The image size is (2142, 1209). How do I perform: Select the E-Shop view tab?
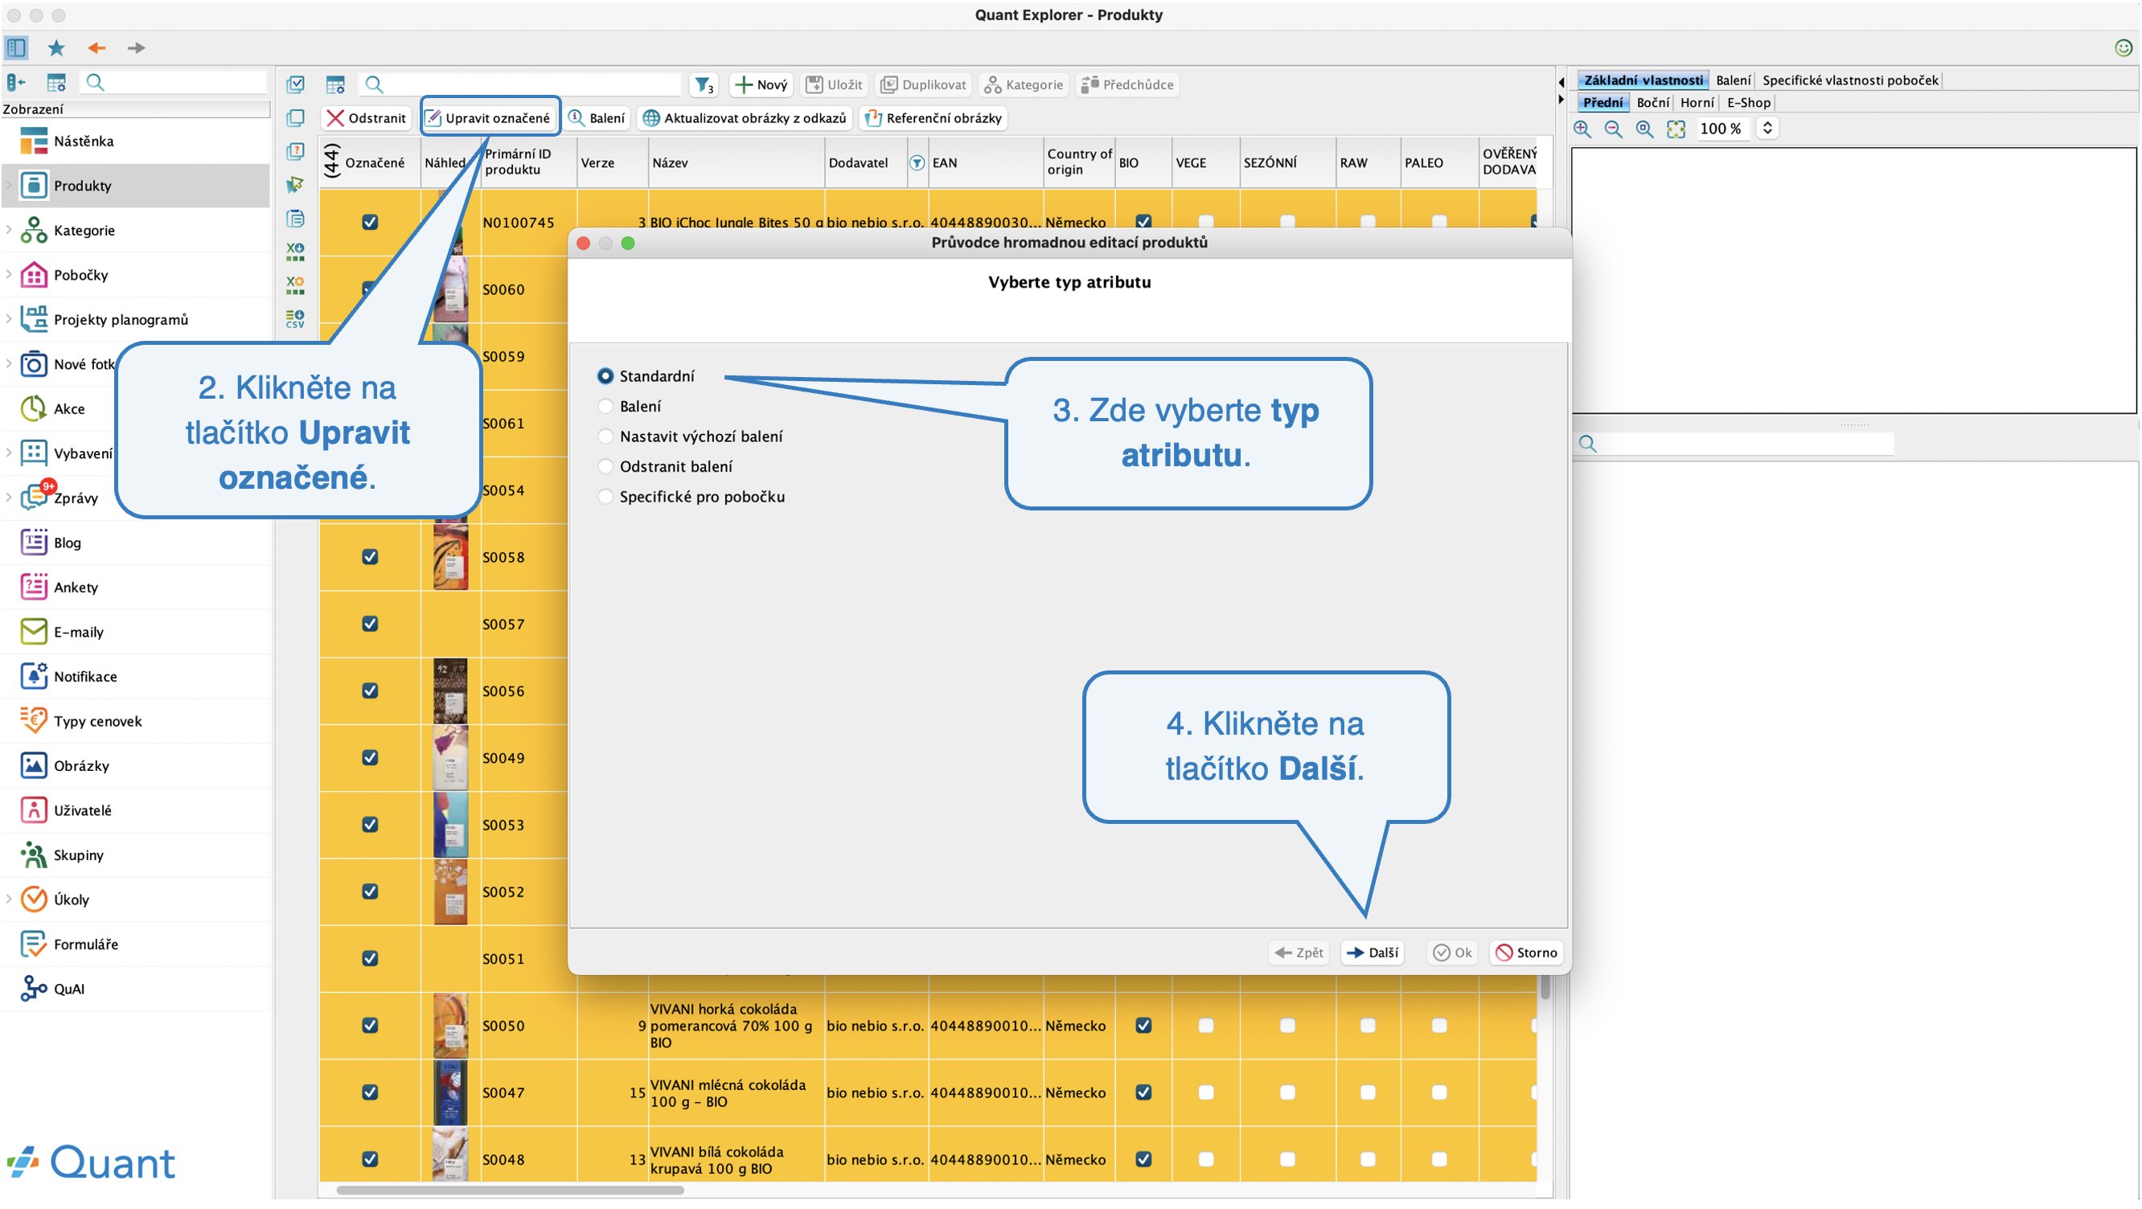coord(1749,102)
